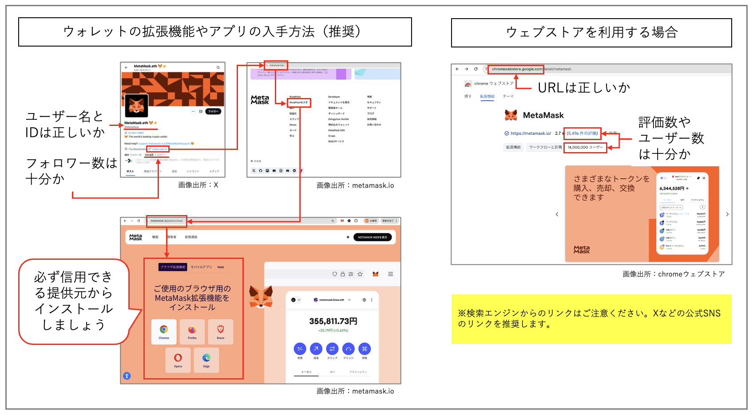Click 自己紹介を翻訳 link on X profile
Image resolution: width=753 pixels, height=415 pixels.
coord(135,133)
